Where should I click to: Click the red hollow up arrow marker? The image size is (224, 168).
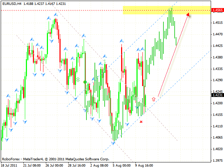(154, 99)
